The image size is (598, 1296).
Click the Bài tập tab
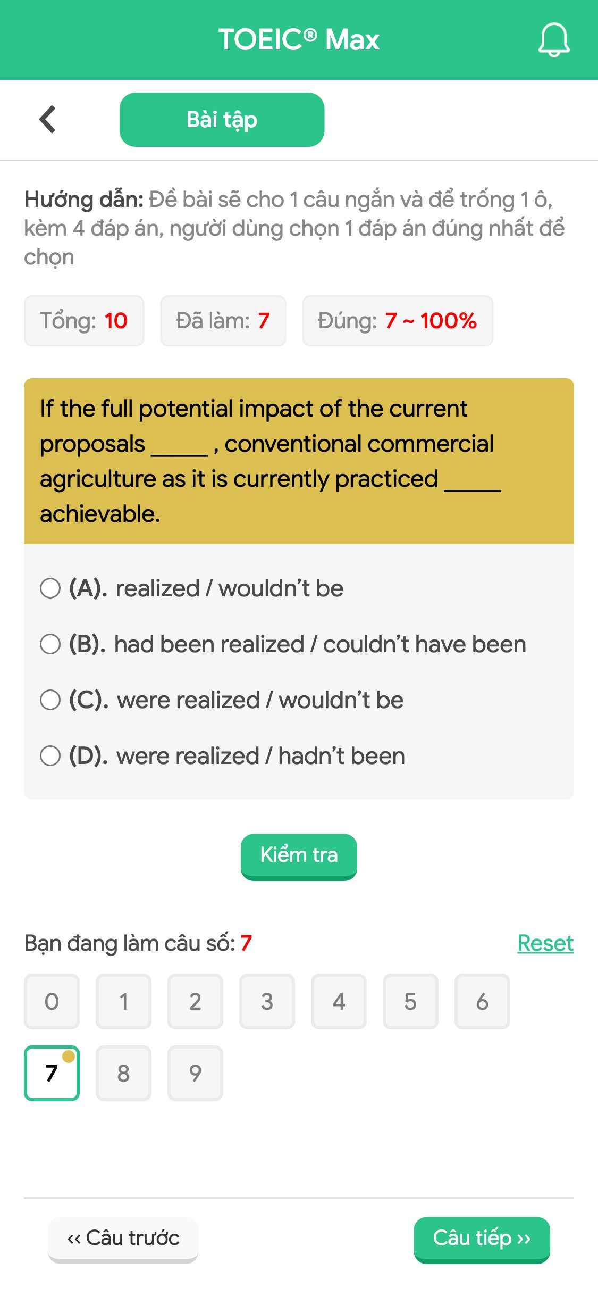222,119
